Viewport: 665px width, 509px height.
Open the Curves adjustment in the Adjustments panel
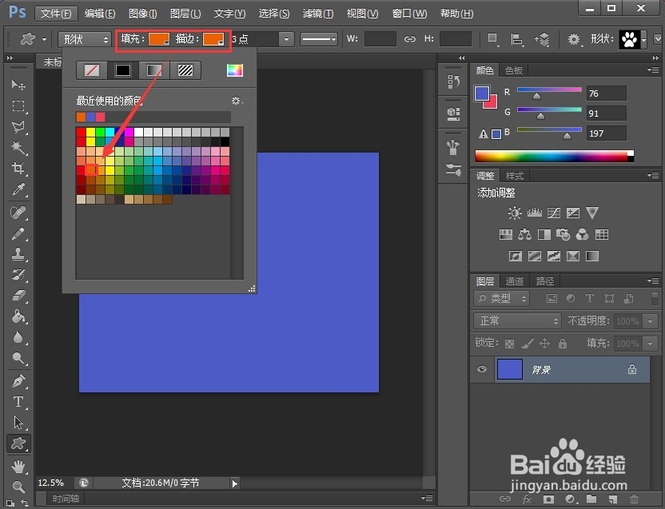(x=554, y=213)
